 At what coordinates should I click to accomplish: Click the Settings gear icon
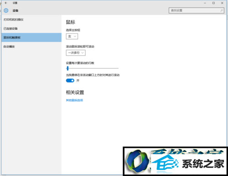[6, 10]
